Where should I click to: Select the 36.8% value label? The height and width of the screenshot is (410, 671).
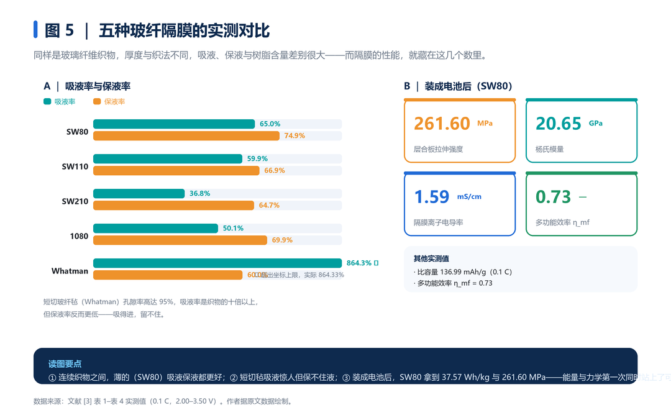pos(200,193)
